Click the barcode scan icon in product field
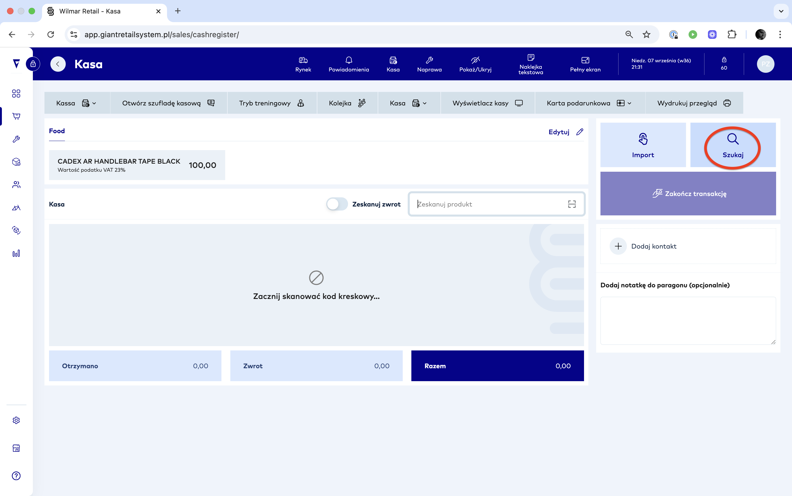This screenshot has height=496, width=792. [x=572, y=204]
